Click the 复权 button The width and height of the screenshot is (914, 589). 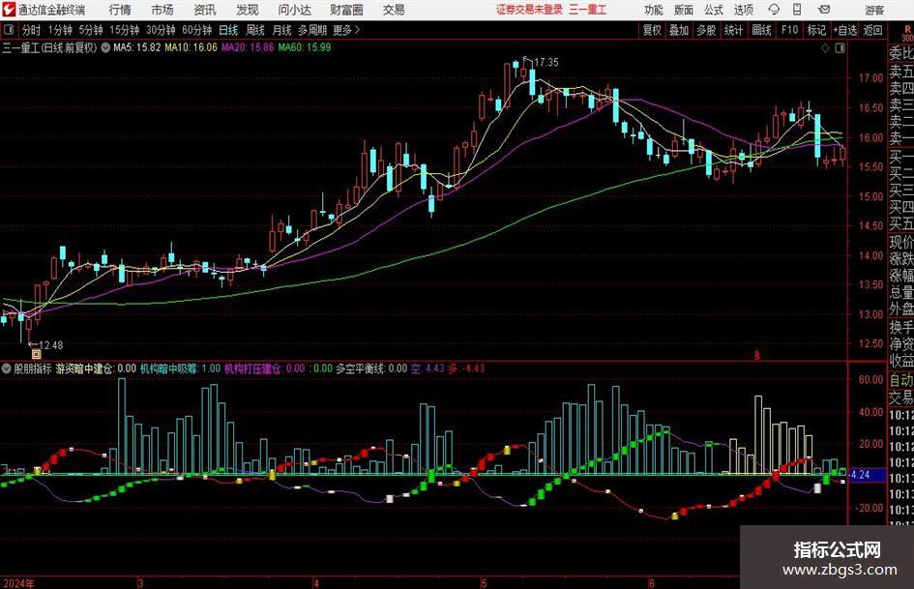pyautogui.click(x=652, y=30)
